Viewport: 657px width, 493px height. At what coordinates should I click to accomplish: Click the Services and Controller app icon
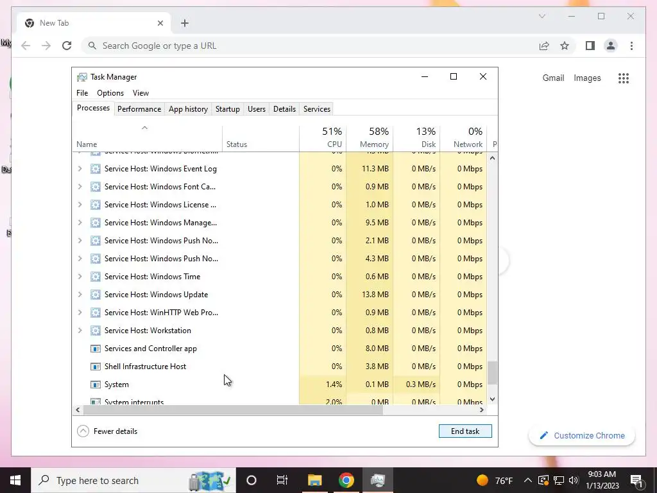click(96, 349)
